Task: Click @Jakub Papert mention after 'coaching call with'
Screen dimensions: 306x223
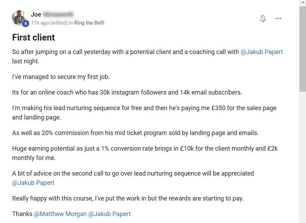Action: [x=261, y=52]
